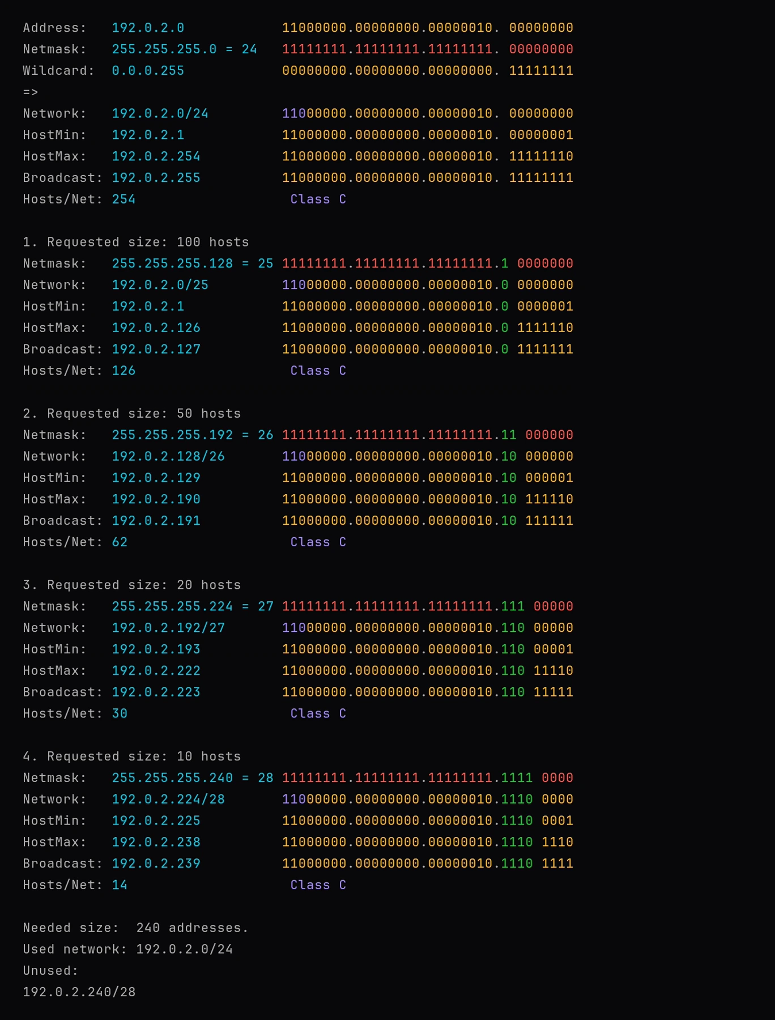This screenshot has height=1020, width=775.
Task: Click heading '4. Requested size: 10 hosts'
Action: click(x=132, y=756)
